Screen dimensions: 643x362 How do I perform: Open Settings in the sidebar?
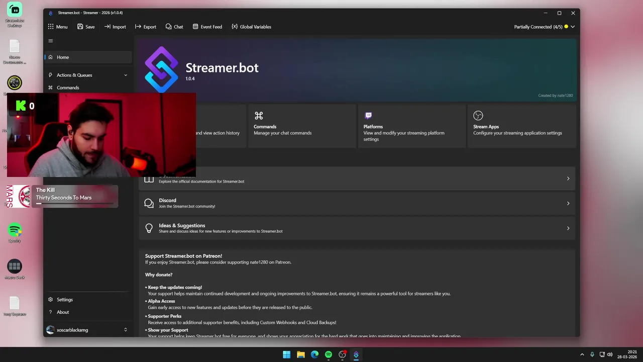[88, 300]
